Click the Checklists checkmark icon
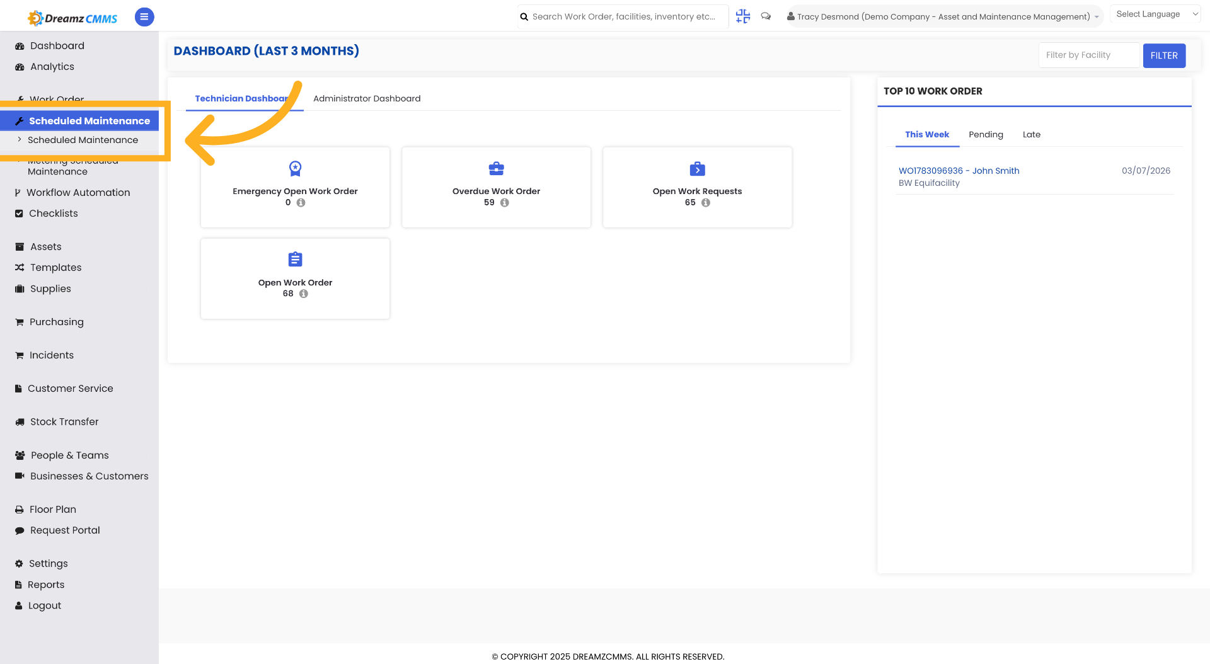The height and width of the screenshot is (664, 1210). [19, 214]
